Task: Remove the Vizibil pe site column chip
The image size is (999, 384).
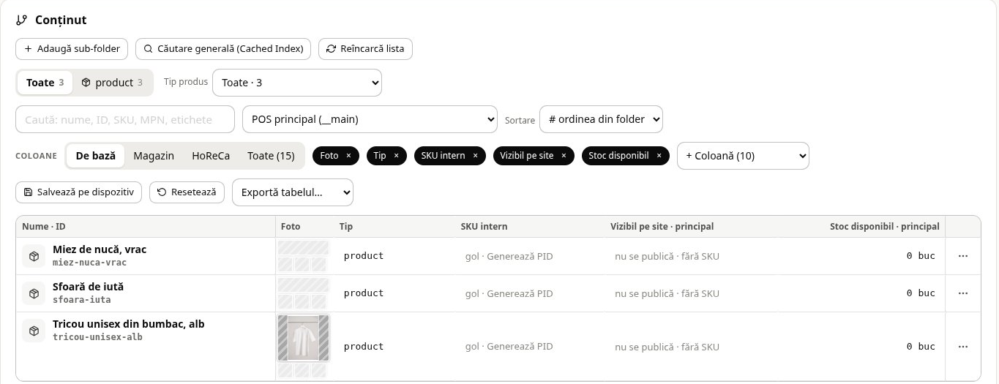Action: pyautogui.click(x=564, y=156)
